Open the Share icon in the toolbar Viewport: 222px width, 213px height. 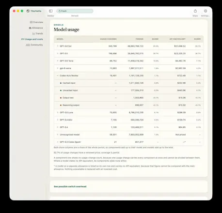[x=195, y=11]
